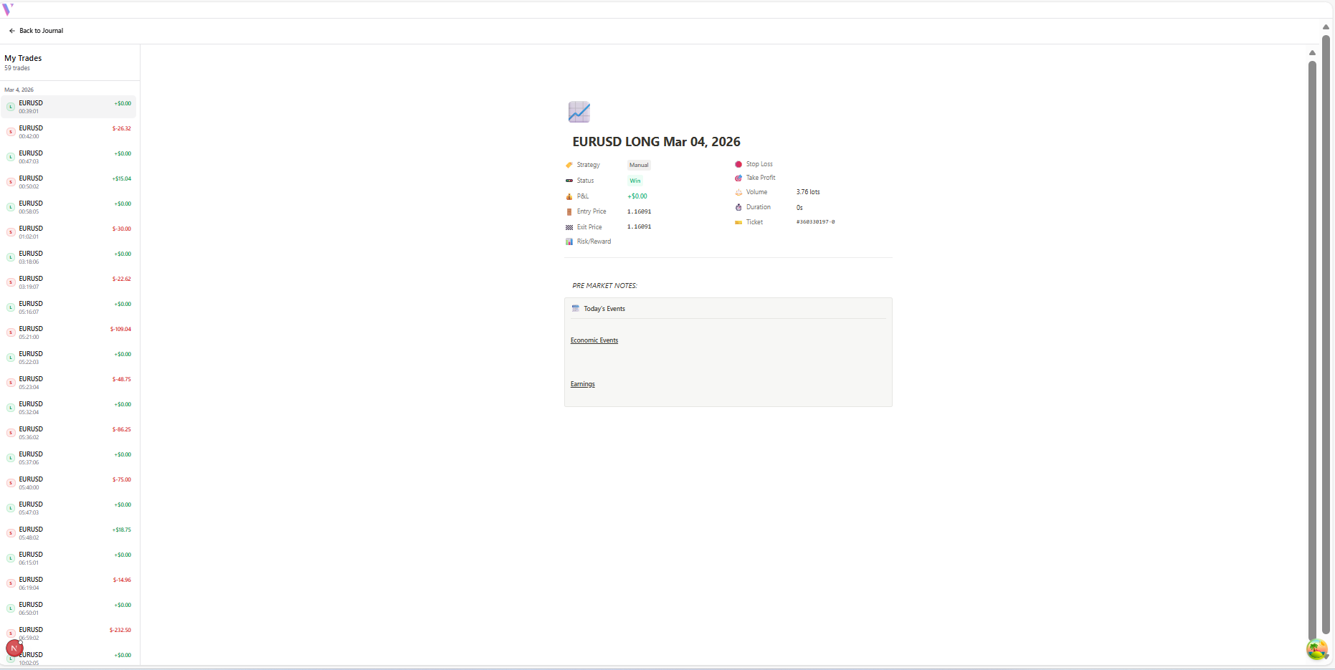Image resolution: width=1335 pixels, height=670 pixels.
Task: Open the EURUSD trade at 05:48:02
Action: [68, 533]
